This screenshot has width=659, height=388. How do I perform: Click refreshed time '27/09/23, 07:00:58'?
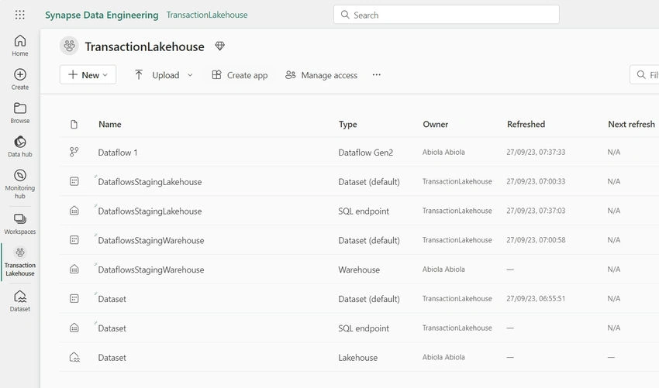pyautogui.click(x=536, y=240)
